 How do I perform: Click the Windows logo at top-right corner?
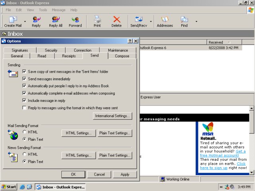251,10
